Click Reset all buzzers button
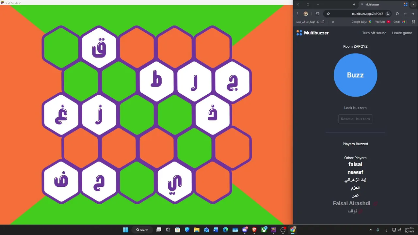Viewport: 418px width, 235px height. coord(355,119)
